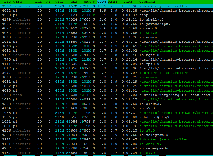Select io.shelly.0 thread row PID 4181
This screenshot has width=213, height=156.
coord(106,144)
